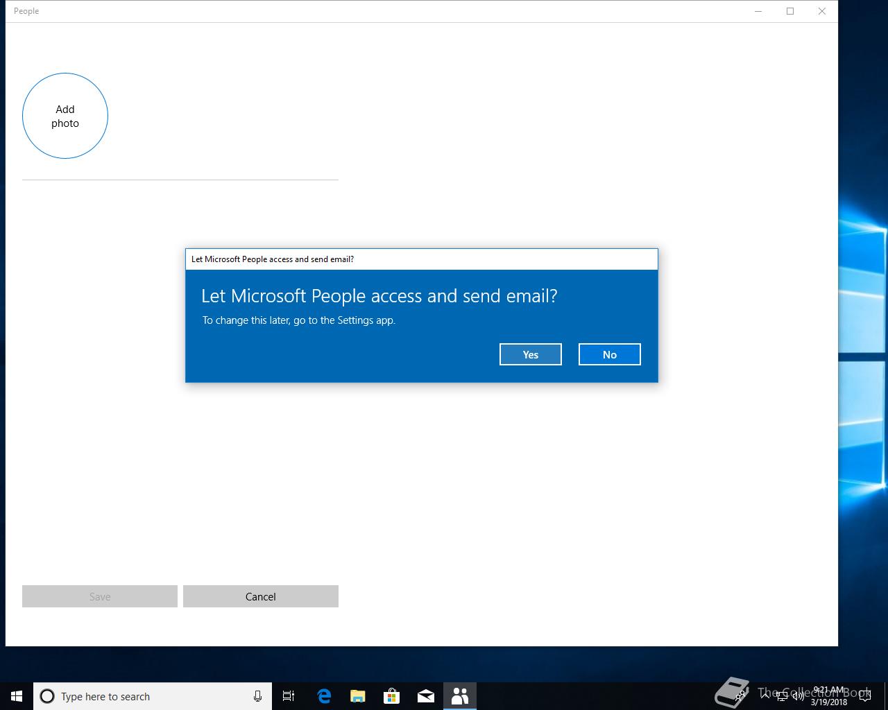Activate Cortana microphone in search box

pos(257,696)
